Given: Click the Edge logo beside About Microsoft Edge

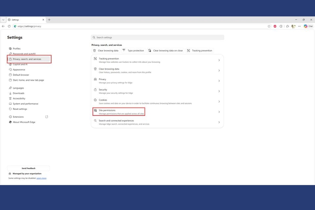Looking at the screenshot, I should pyautogui.click(x=10, y=122).
